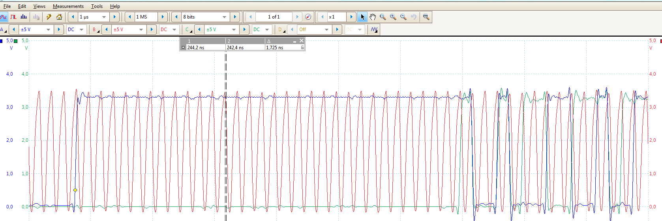
Task: Click the green channel C axis marker
Action: tap(16, 41)
